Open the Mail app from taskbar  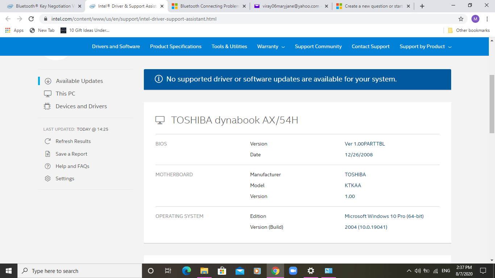tap(240, 271)
